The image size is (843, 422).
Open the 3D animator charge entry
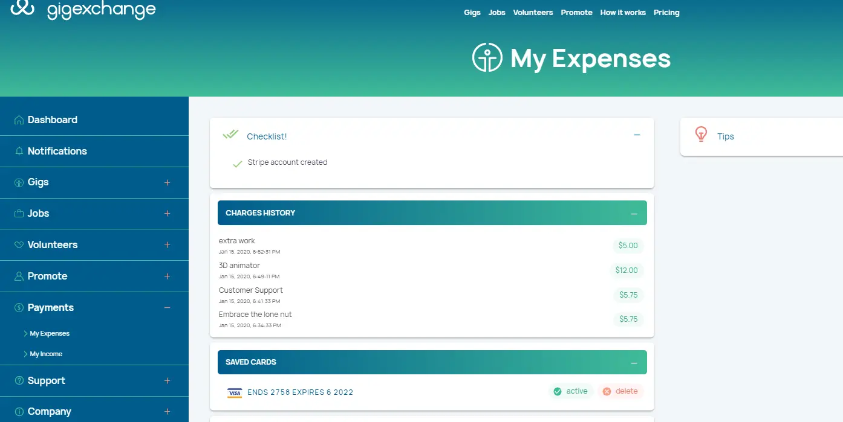tap(239, 266)
